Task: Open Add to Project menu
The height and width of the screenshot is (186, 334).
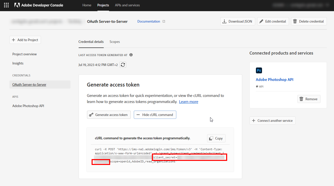Action: point(25,40)
